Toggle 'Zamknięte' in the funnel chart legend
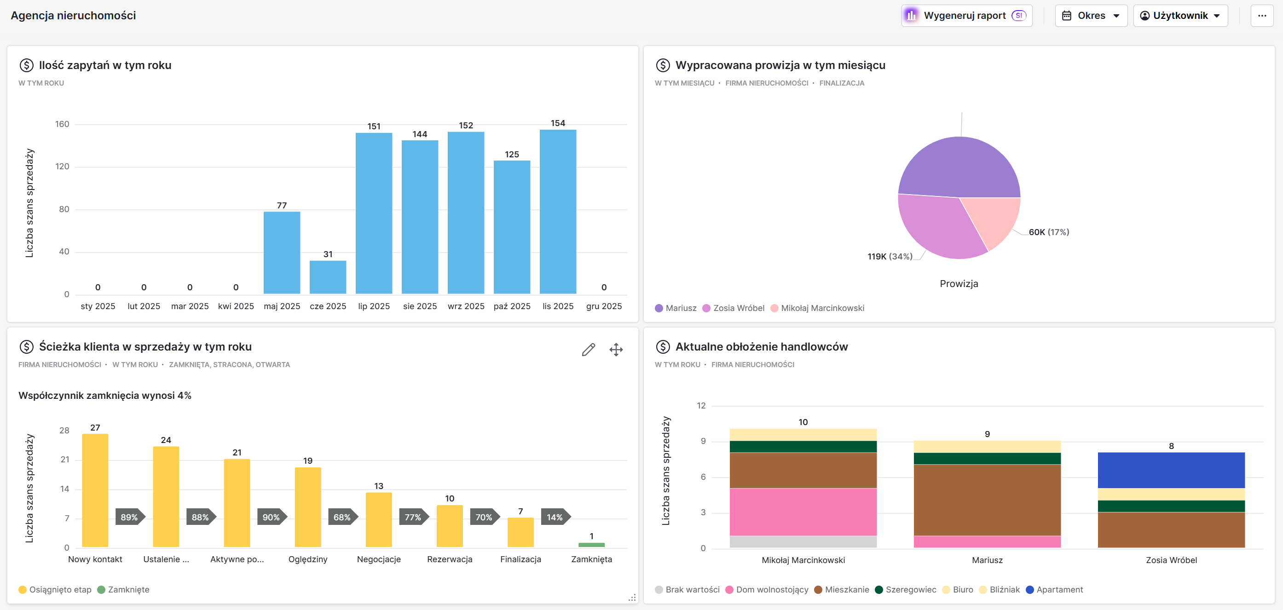Screen dimensions: 1283x610 pos(123,590)
